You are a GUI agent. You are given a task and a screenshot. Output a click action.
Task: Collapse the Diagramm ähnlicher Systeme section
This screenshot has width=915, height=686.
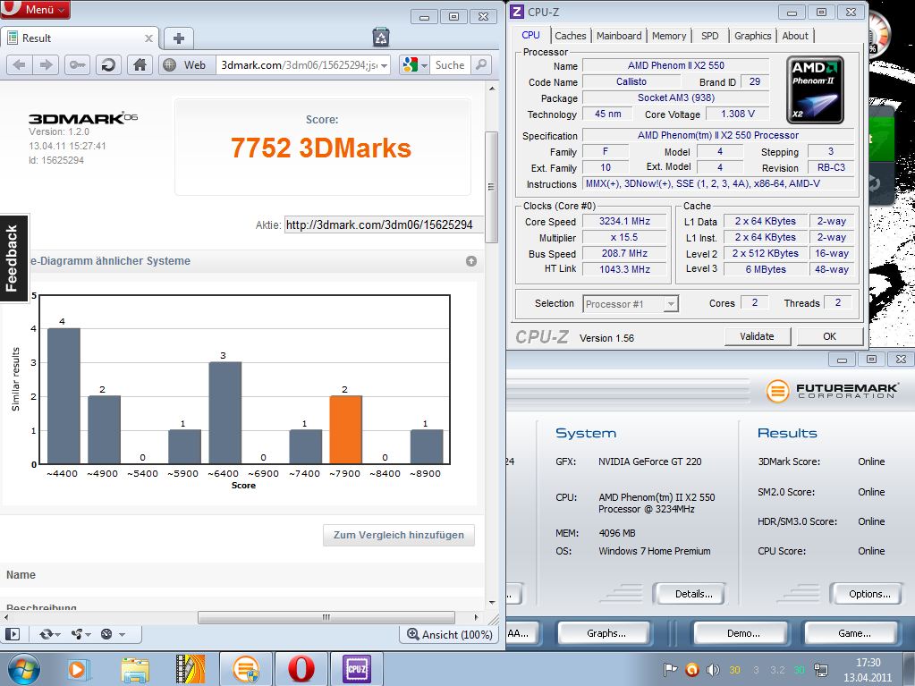(471, 261)
